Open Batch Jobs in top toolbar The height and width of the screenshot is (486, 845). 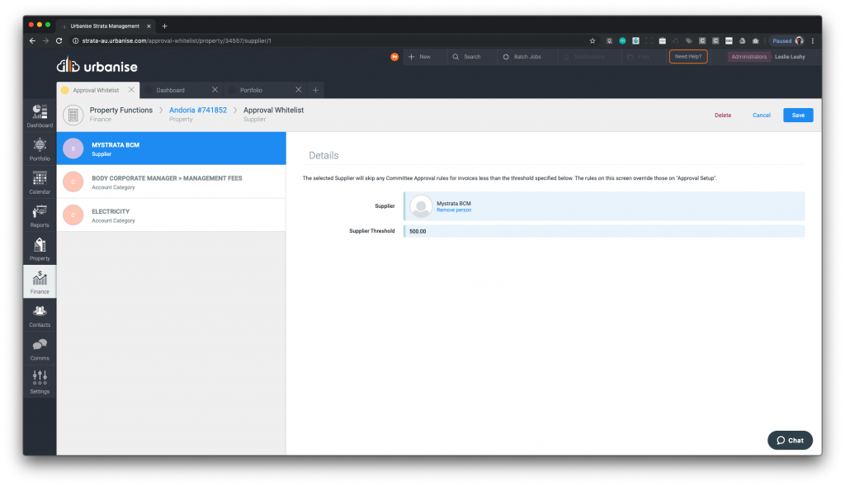pos(522,57)
